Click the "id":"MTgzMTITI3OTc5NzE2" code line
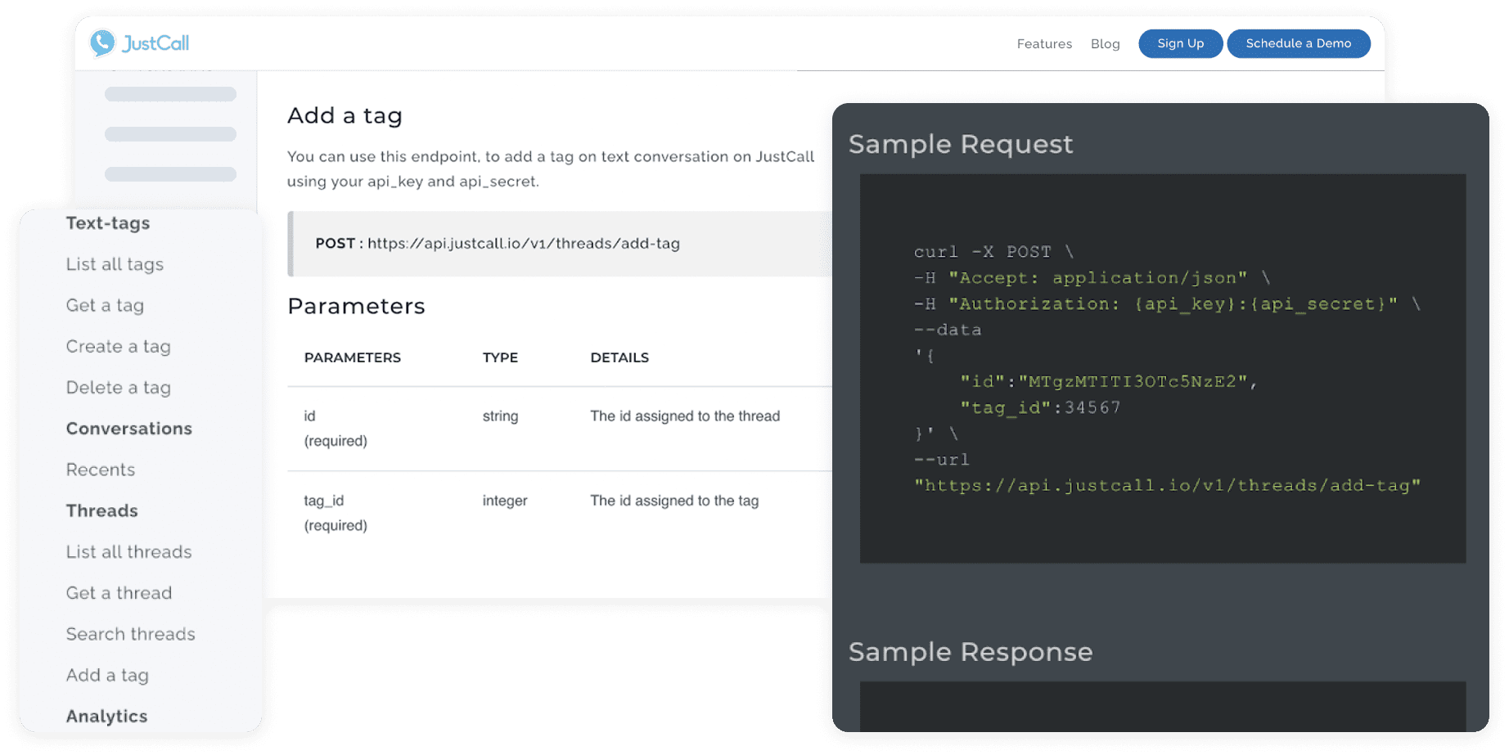 1109,382
